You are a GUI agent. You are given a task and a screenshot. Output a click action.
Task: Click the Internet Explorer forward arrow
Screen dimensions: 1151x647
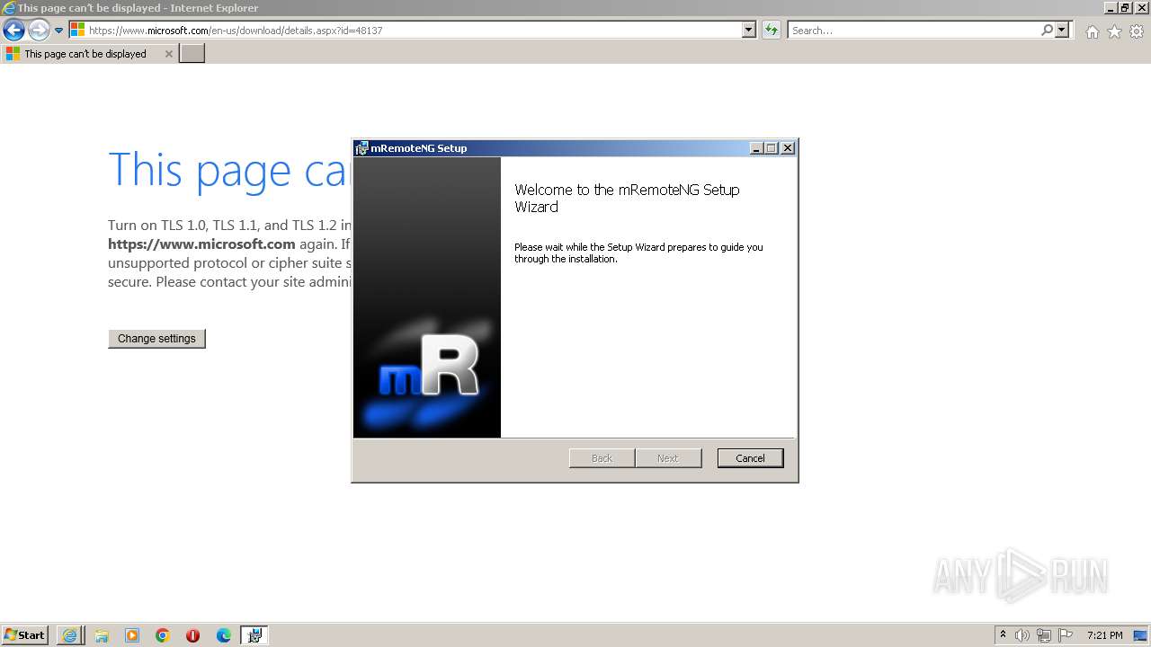click(x=39, y=30)
